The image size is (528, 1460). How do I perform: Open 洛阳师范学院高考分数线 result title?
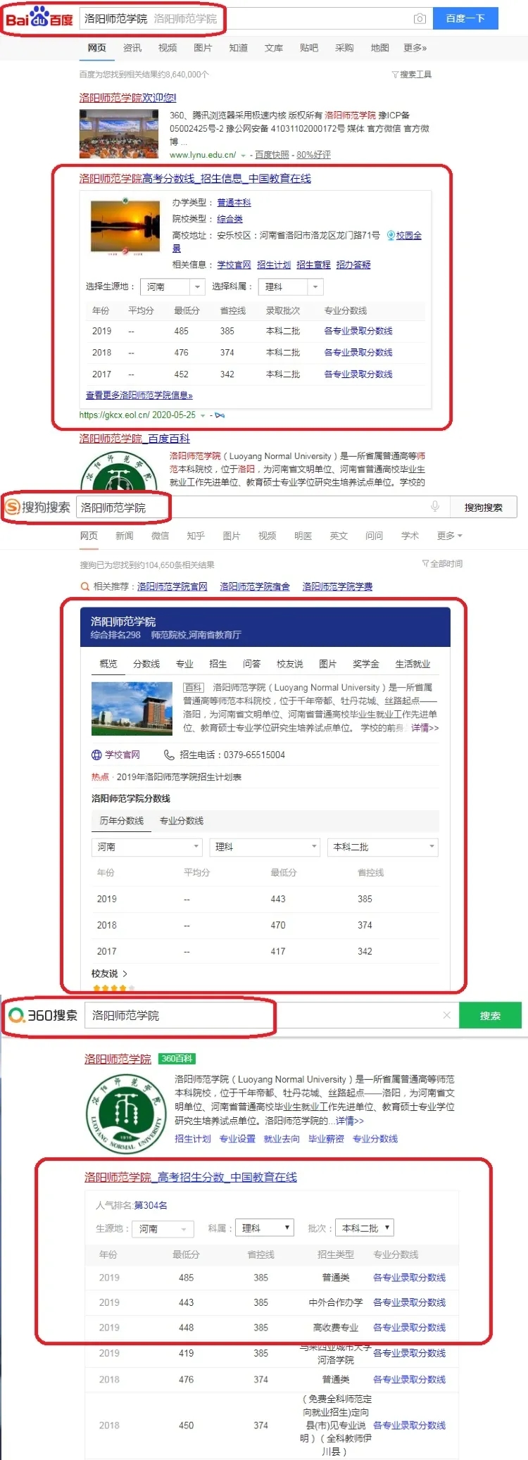coord(195,179)
